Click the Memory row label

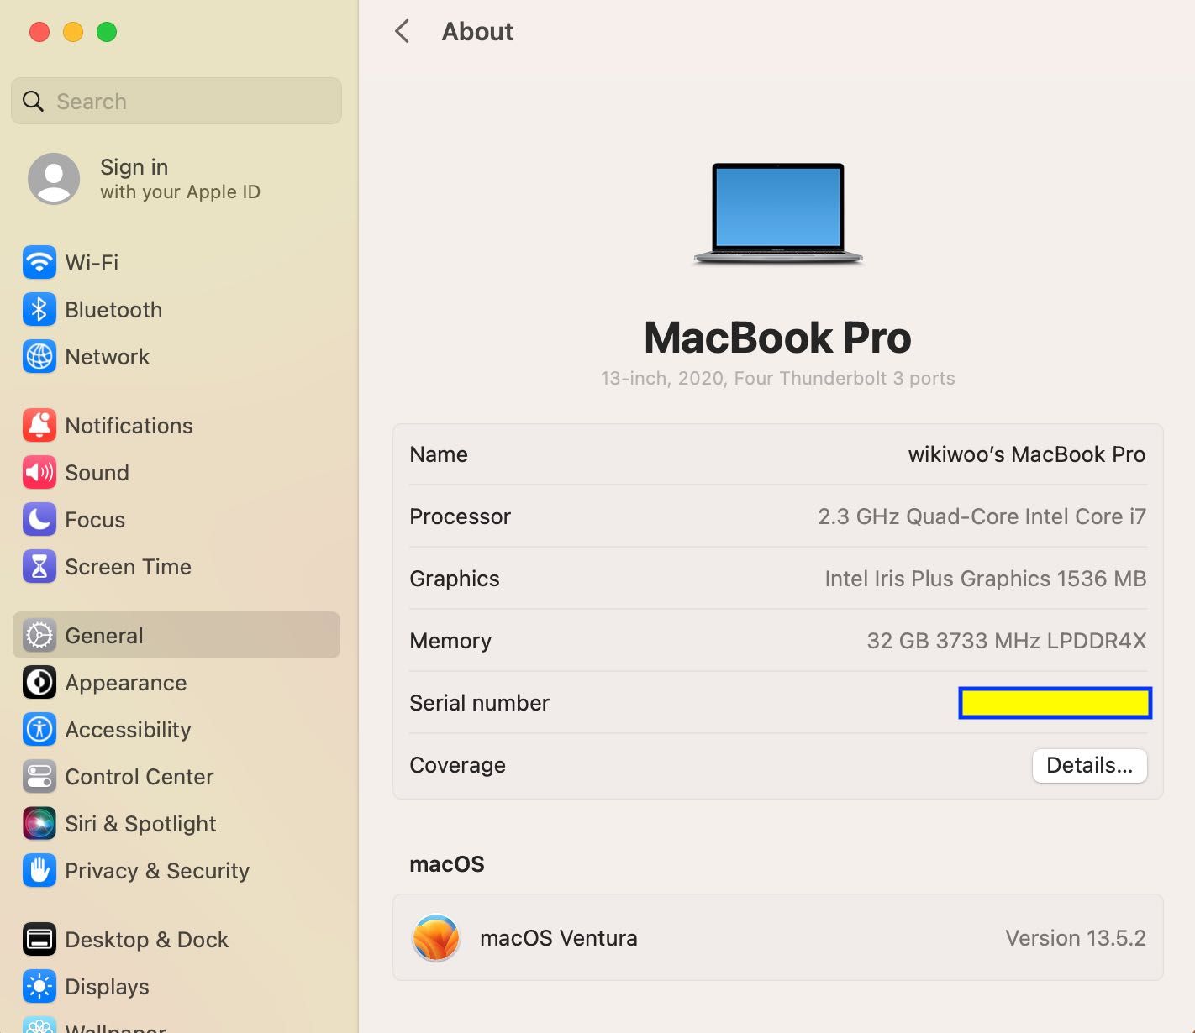coord(450,641)
